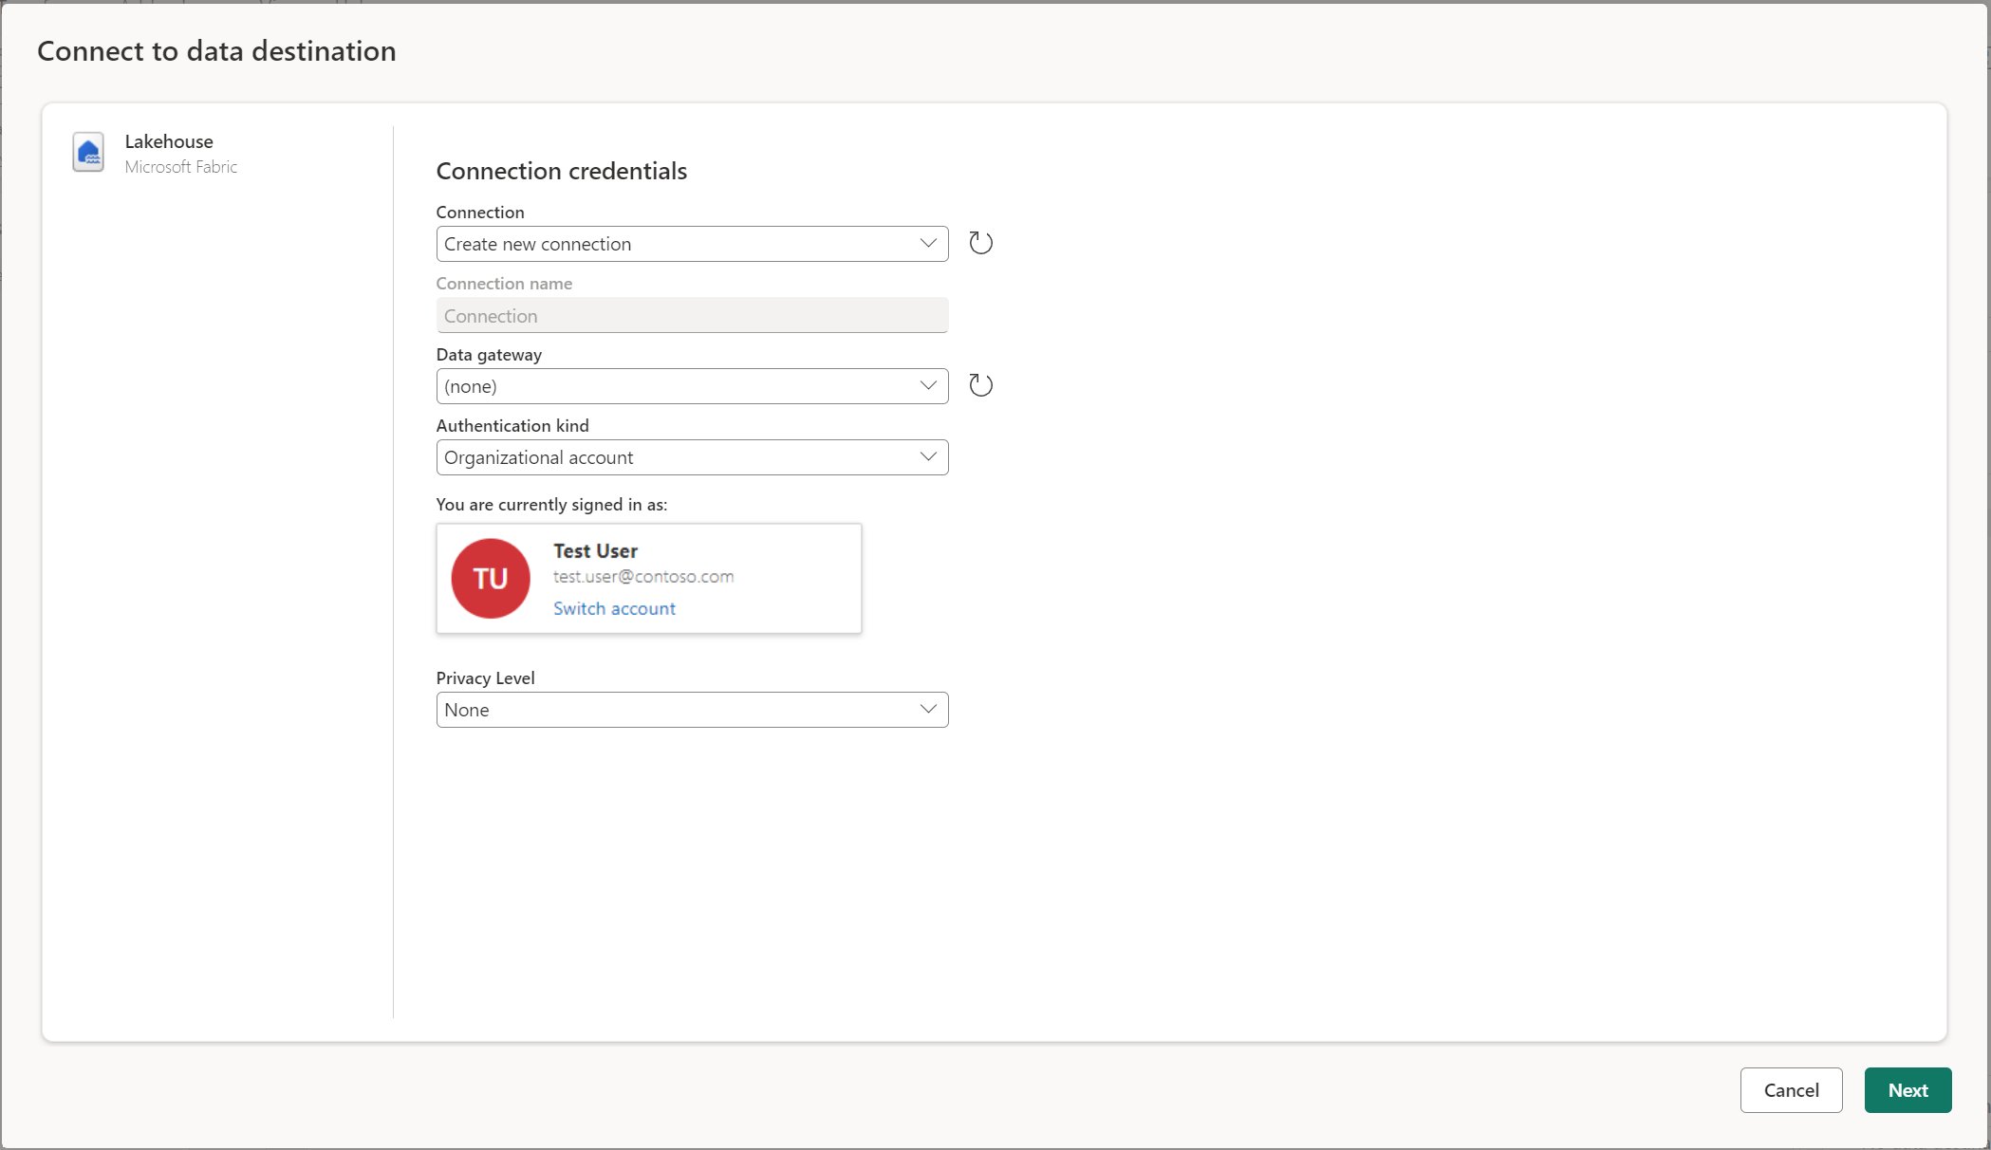This screenshot has width=1991, height=1150.
Task: Select the Connection name input field
Action: click(x=692, y=315)
